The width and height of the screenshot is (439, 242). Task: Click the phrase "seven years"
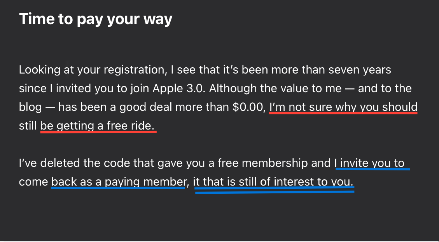[x=359, y=70]
